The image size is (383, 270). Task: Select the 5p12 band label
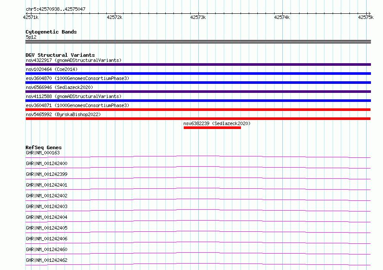tap(31, 37)
